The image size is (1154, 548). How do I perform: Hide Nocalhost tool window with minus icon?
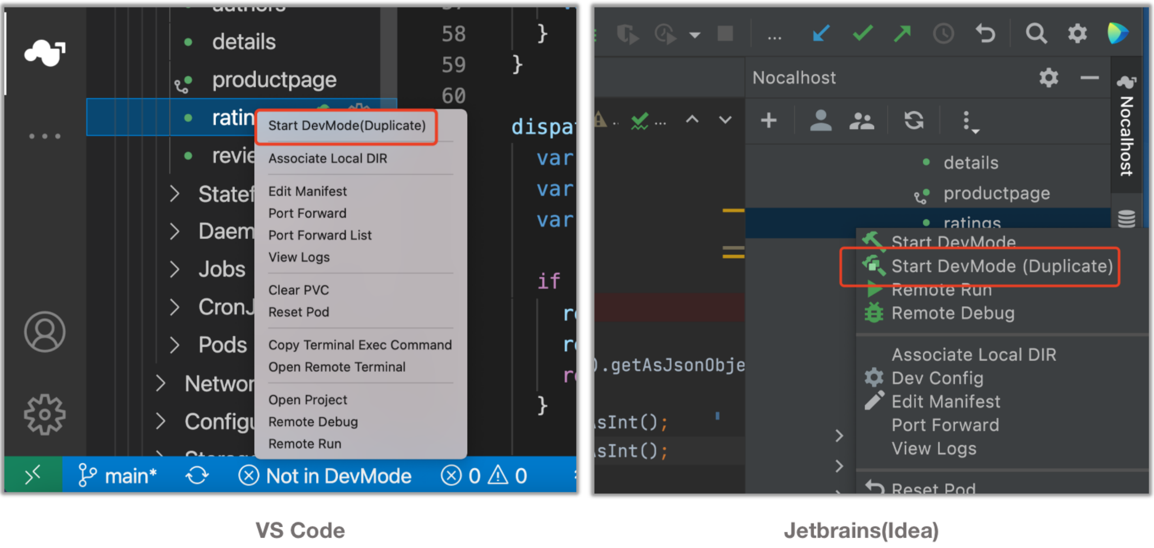click(1089, 78)
